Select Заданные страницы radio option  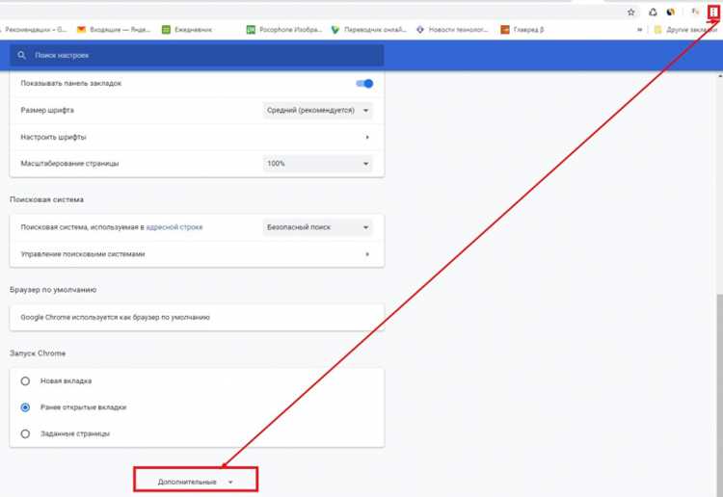point(25,433)
